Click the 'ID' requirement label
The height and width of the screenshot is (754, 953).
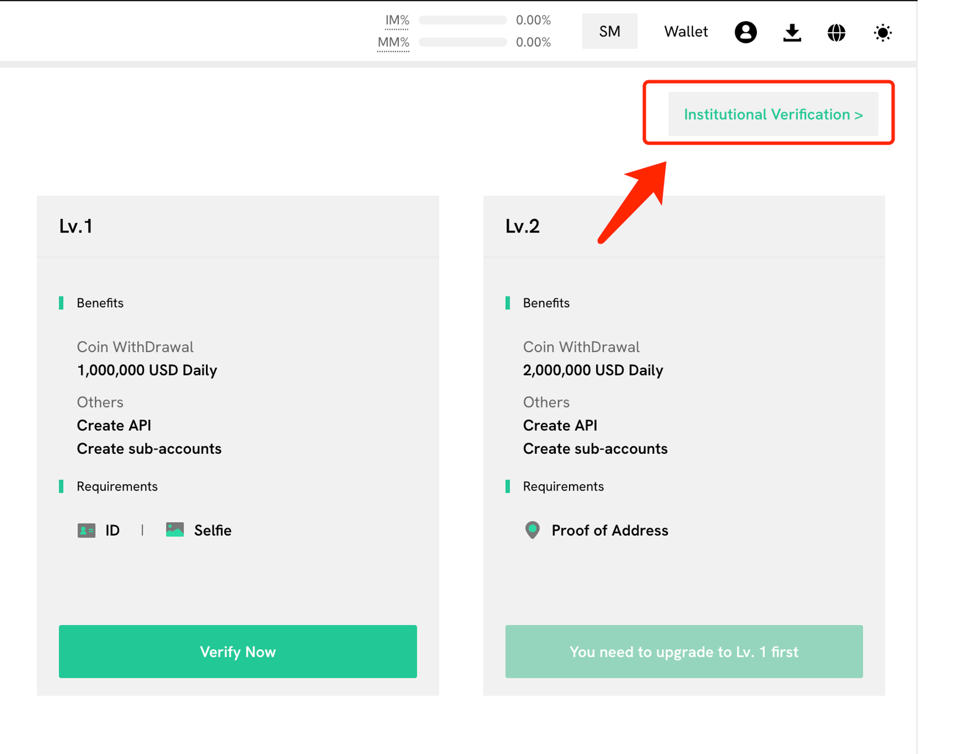(x=112, y=531)
